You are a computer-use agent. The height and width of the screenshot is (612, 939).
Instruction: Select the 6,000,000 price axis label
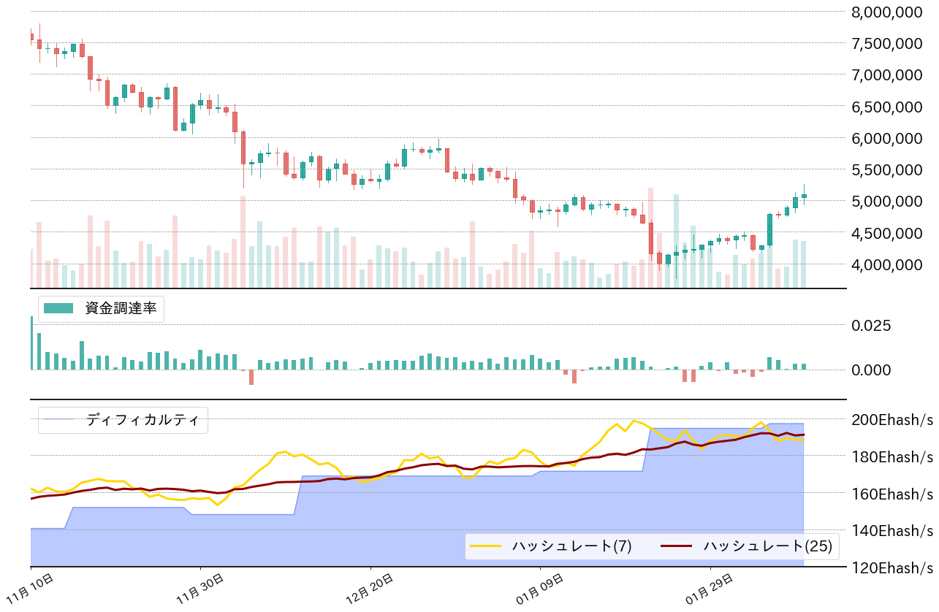889,138
